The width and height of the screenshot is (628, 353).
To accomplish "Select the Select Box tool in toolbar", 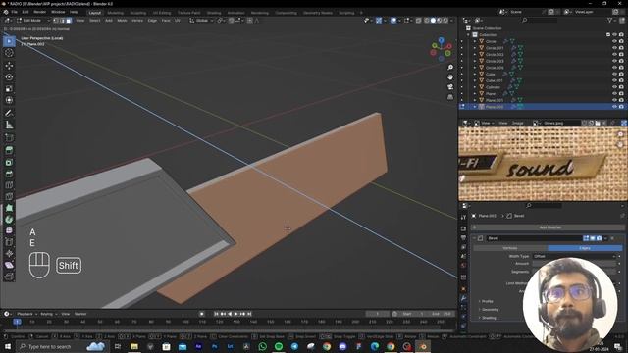I will coord(9,41).
